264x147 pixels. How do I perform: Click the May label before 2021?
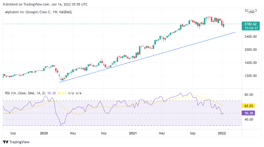click(73, 133)
